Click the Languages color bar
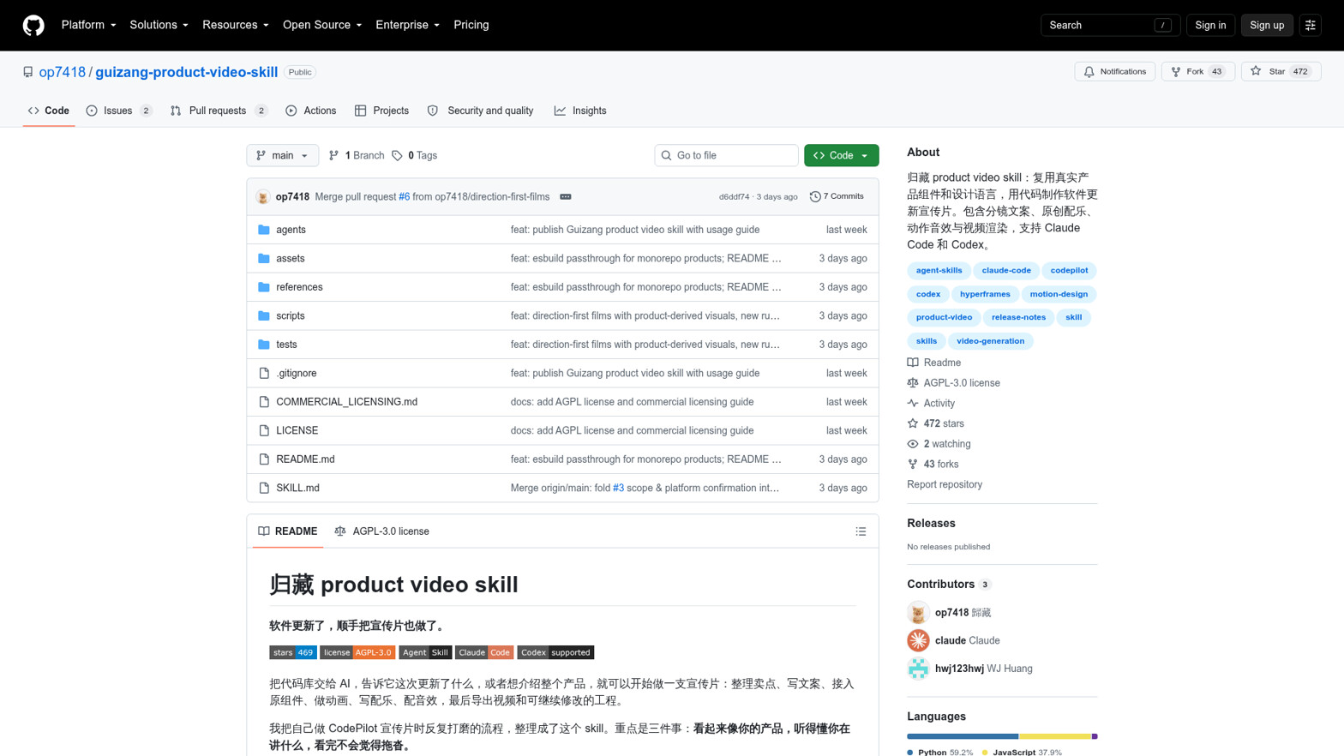 [1002, 736]
